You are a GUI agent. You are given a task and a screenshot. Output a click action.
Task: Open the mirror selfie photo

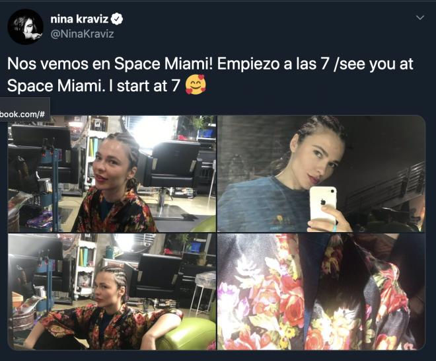pyautogui.click(x=321, y=174)
